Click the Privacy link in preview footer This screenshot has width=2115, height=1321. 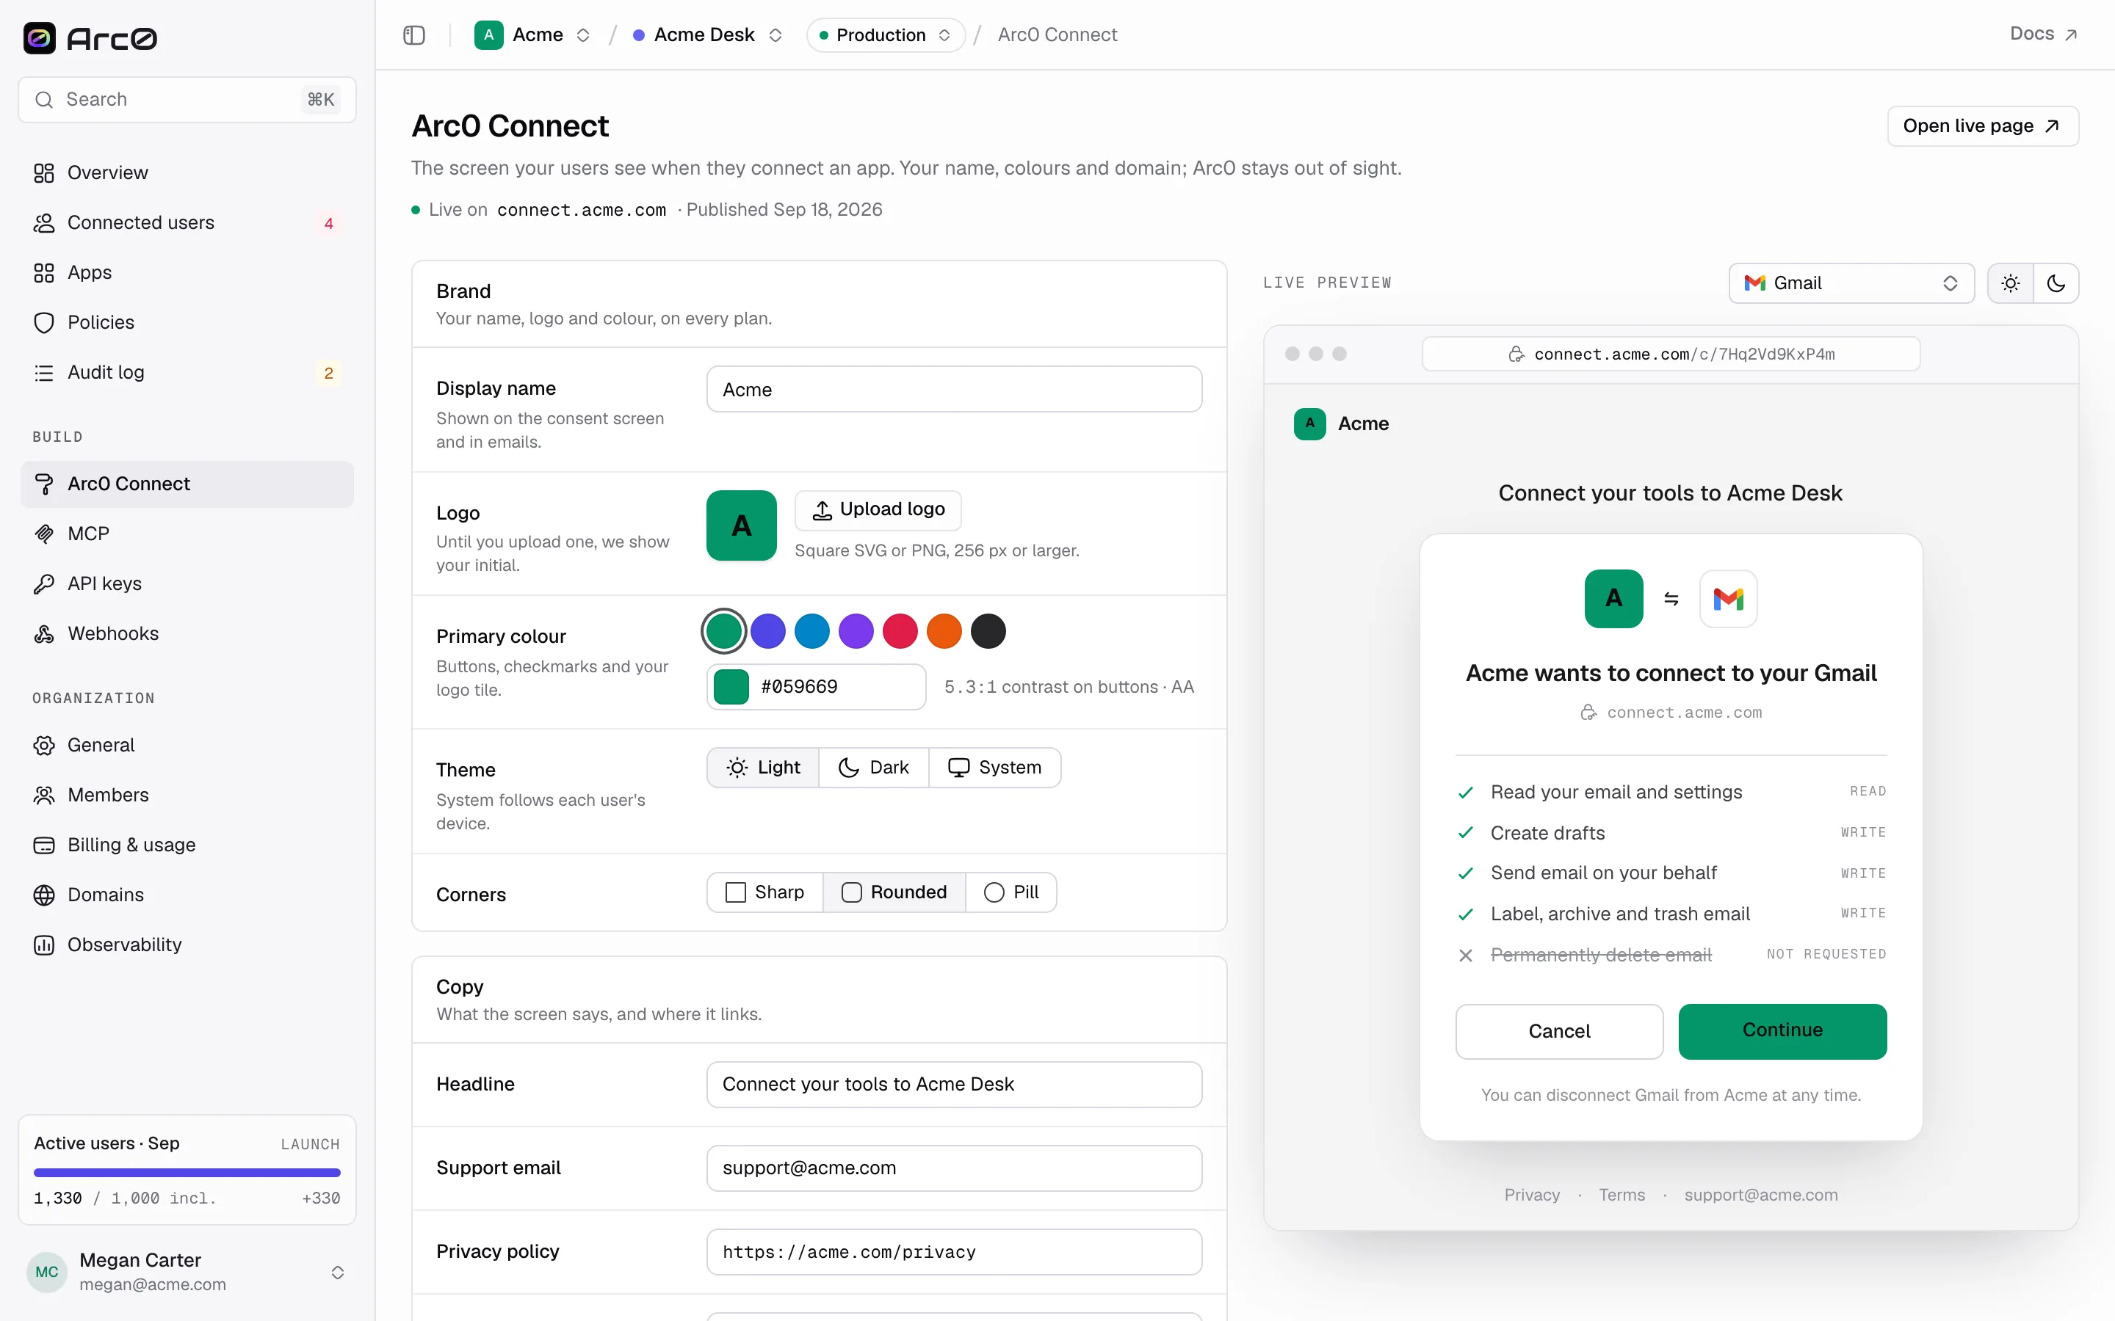pos(1531,1194)
